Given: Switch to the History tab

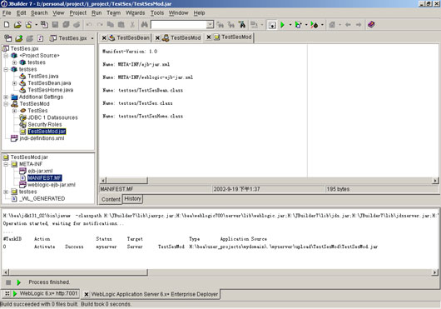Looking at the screenshot, I should coord(132,199).
